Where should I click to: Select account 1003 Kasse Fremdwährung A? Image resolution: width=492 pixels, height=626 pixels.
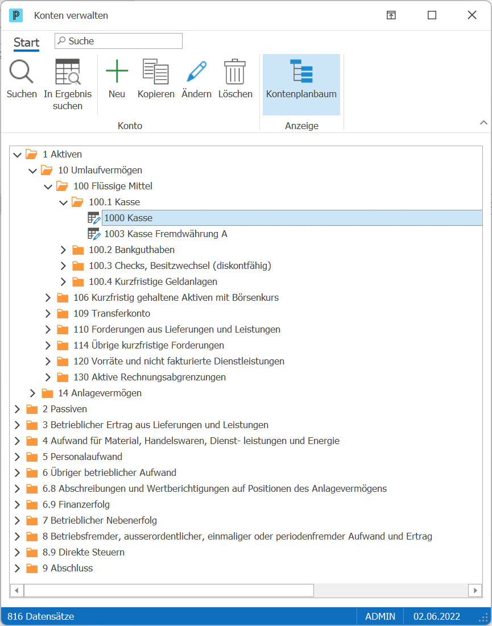166,234
